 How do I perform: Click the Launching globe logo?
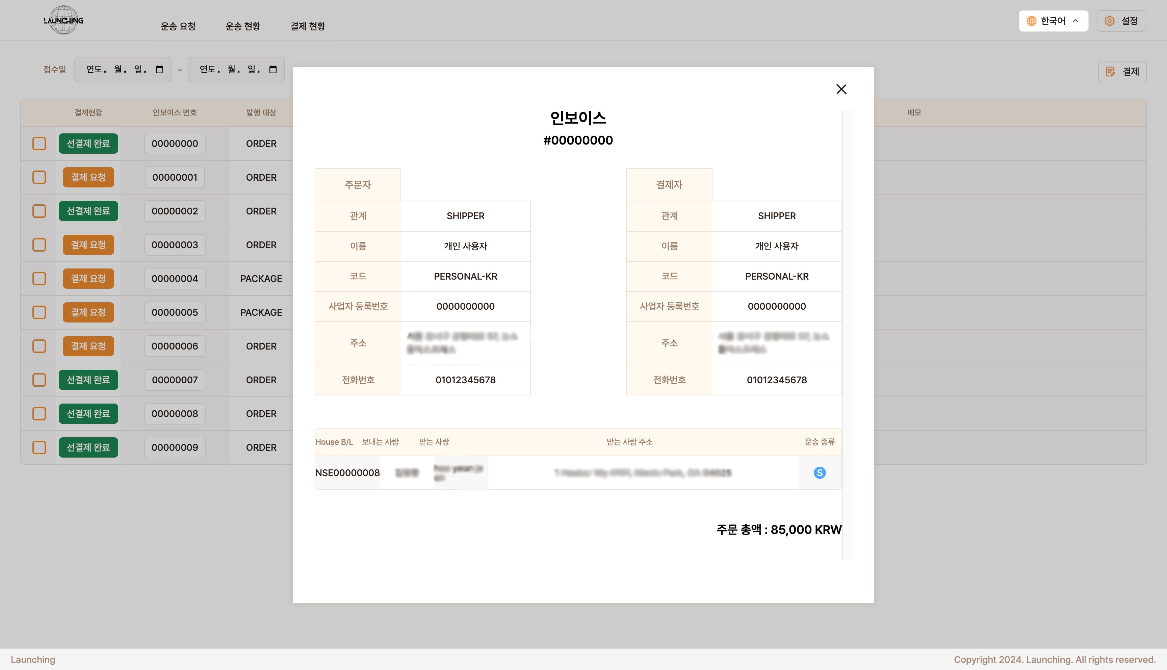pyautogui.click(x=63, y=20)
